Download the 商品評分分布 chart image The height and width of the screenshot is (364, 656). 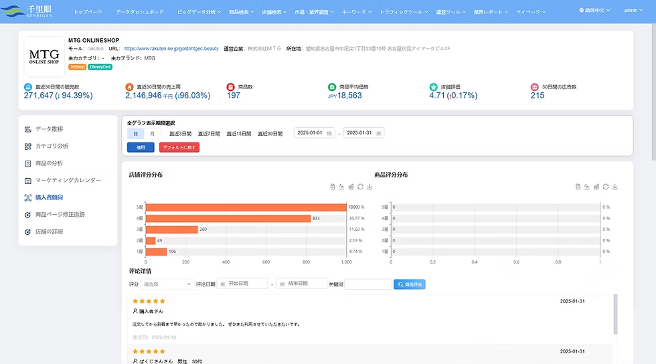(615, 187)
